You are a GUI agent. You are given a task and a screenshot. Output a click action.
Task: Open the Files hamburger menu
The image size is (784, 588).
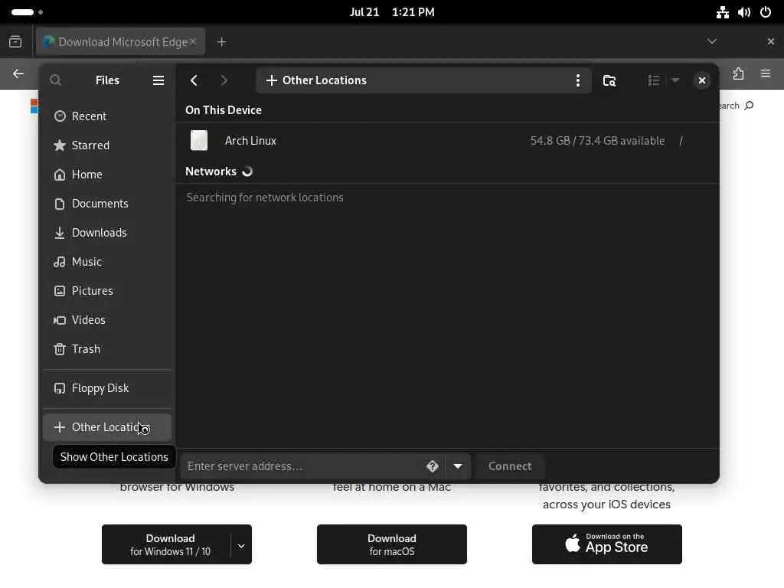(158, 80)
